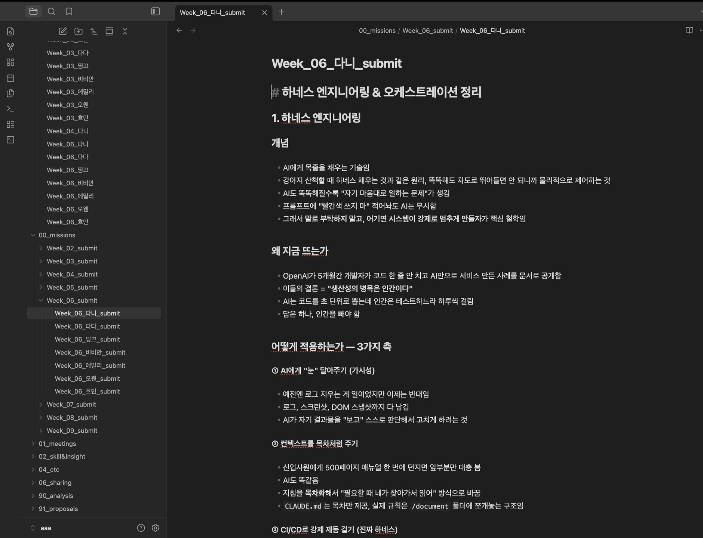Open templates ribbon icon

tap(10, 93)
